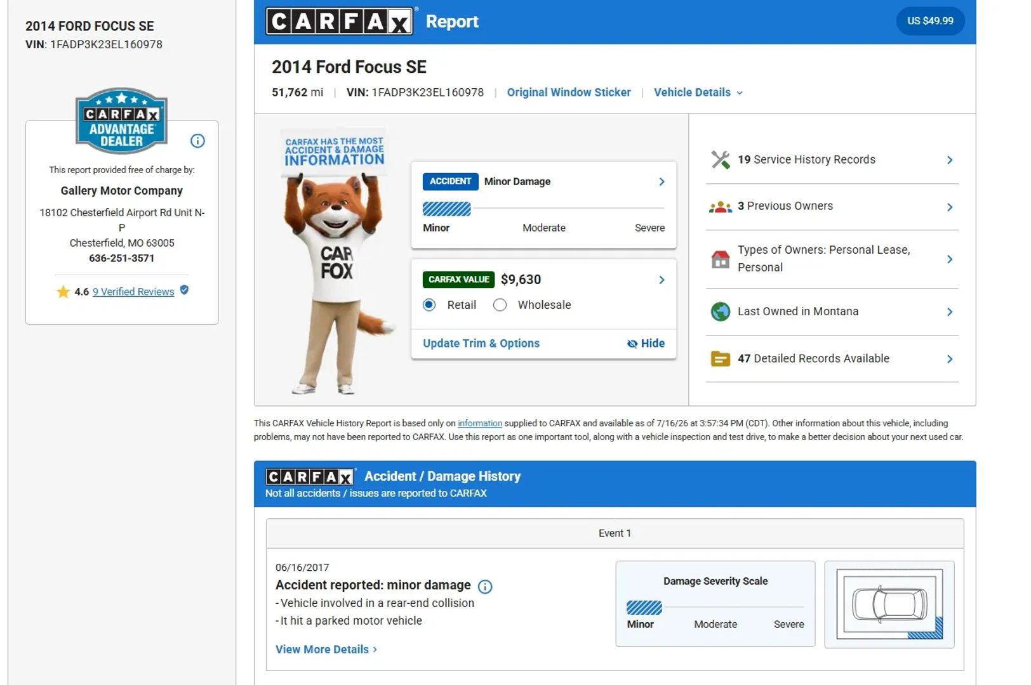The image size is (1031, 685).
Task: Click dealer phone number 636-251-3571
Action: pos(121,258)
